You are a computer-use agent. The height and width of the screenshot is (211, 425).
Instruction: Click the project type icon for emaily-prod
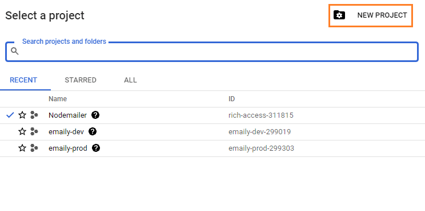coord(34,148)
